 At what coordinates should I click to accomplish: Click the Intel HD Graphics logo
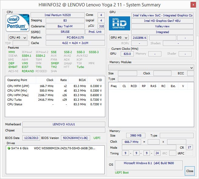120,23
